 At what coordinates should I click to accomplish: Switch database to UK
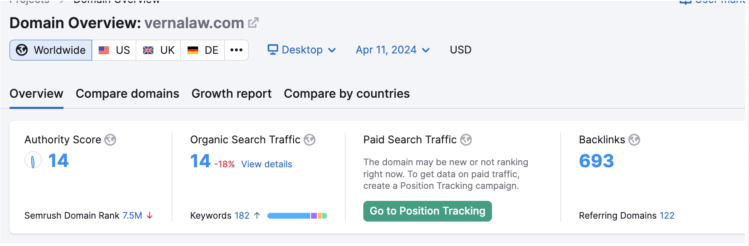(x=158, y=50)
